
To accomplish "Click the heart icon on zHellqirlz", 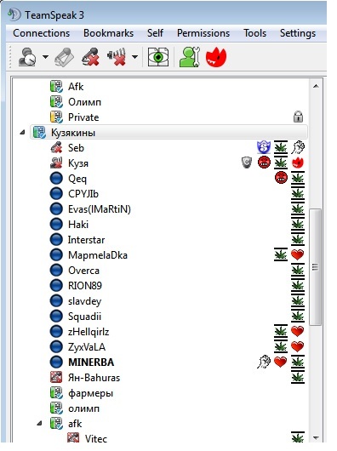I will click(298, 331).
